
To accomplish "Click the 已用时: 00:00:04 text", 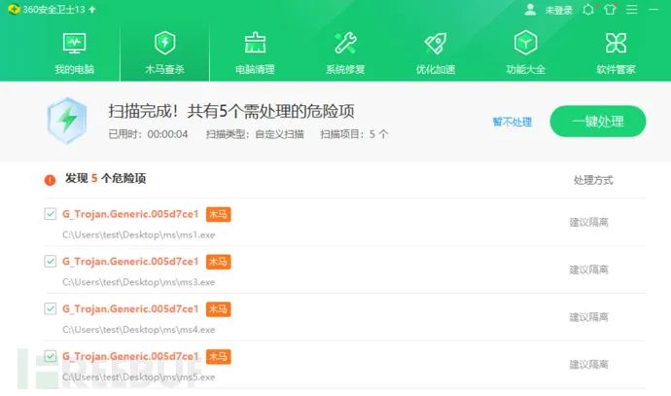I will pyautogui.click(x=148, y=134).
